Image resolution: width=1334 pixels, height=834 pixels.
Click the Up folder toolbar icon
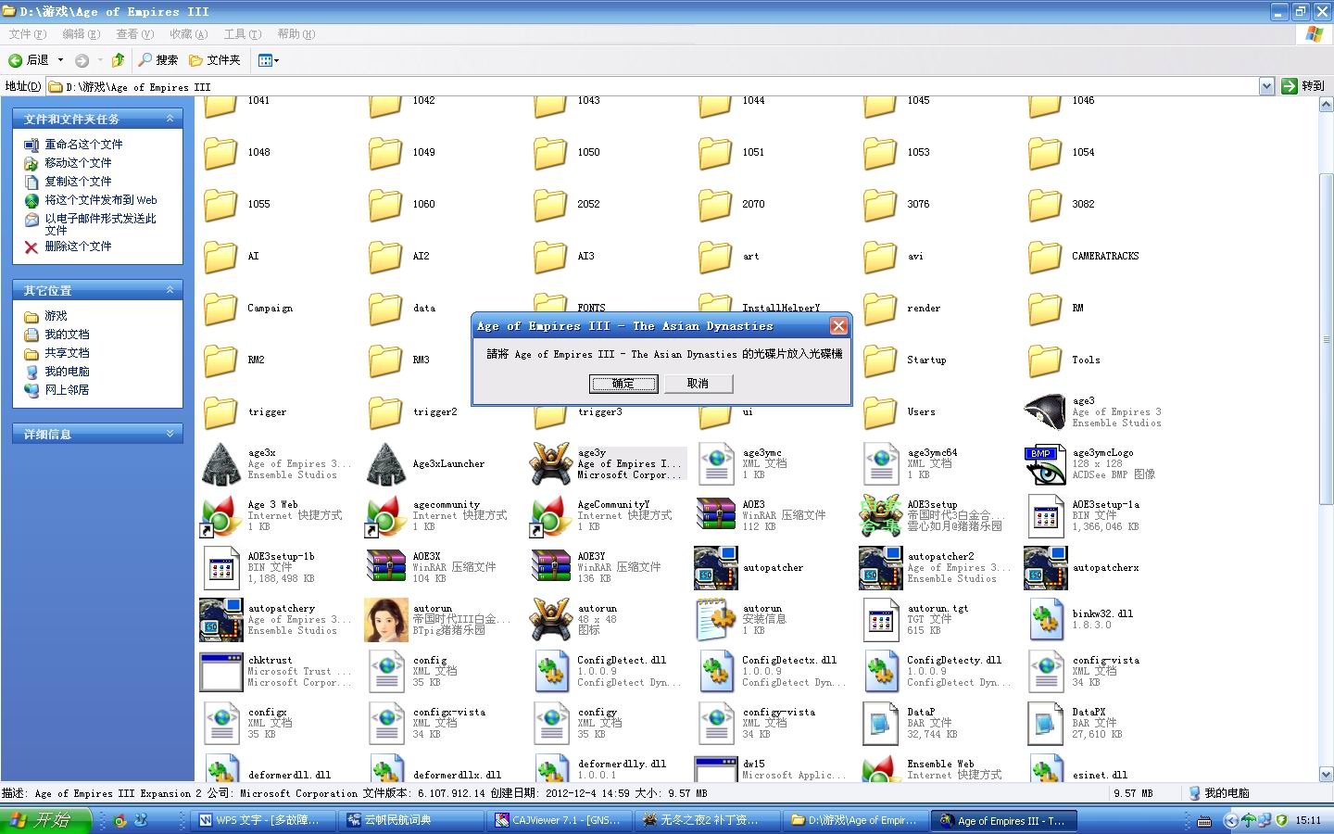pos(118,60)
